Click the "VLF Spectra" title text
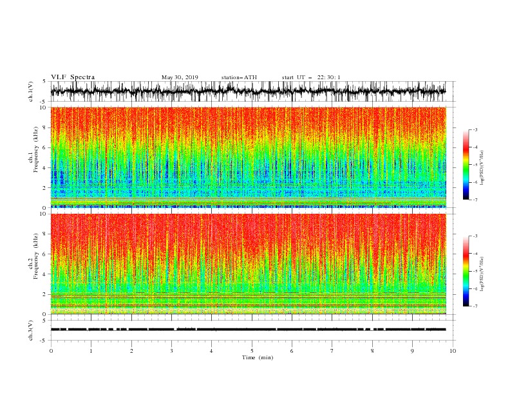This screenshot has width=510, height=394. (73, 77)
